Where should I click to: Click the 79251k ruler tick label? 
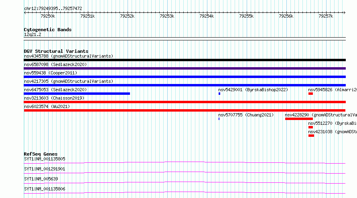tap(87, 16)
